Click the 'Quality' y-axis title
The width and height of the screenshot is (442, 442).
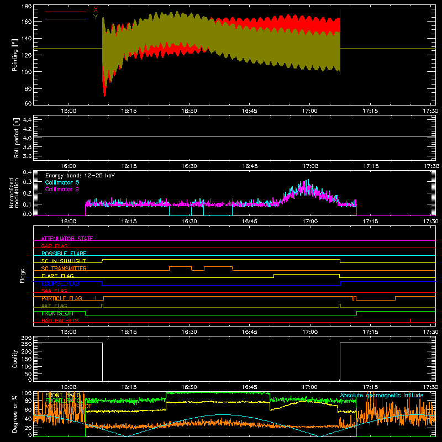coord(15,359)
